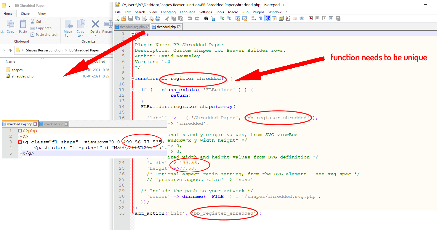The height and width of the screenshot is (230, 437).
Task: Switch to the Share tab in Explorer ribbon
Action: [x=25, y=14]
